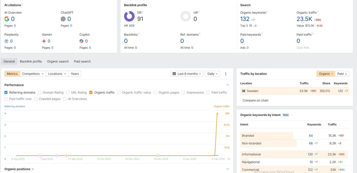357x173 pixels.
Task: Open the Last 6 months date dropdown
Action: 187,74
